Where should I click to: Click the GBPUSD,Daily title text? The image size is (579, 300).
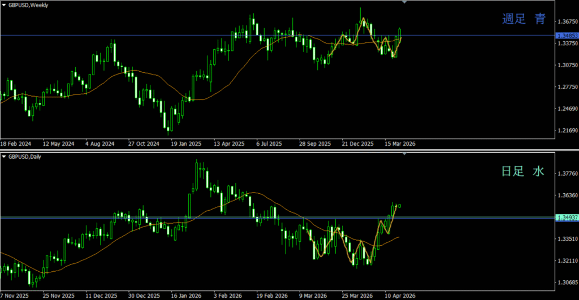(27, 156)
